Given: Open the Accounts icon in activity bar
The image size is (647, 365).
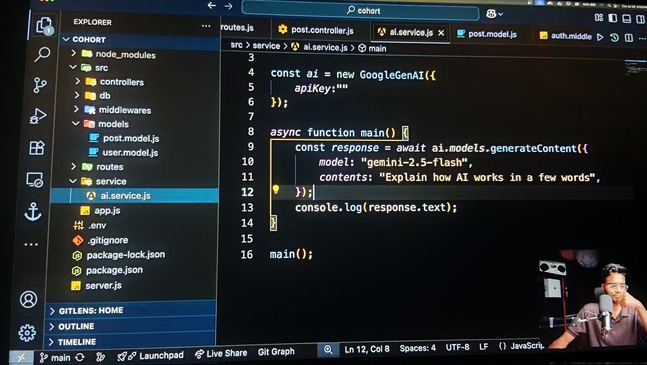Looking at the screenshot, I should point(28,299).
